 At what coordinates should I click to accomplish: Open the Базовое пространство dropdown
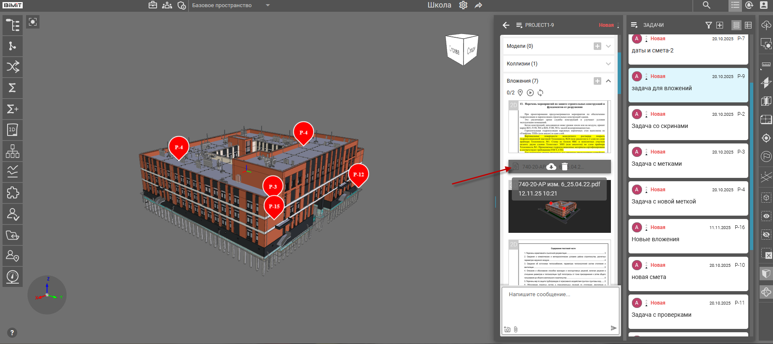(268, 5)
